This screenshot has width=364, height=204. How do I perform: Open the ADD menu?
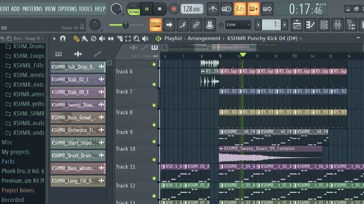point(15,9)
